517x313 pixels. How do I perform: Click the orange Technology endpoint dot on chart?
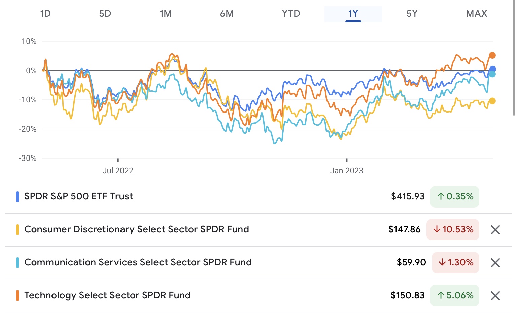pyautogui.click(x=492, y=55)
